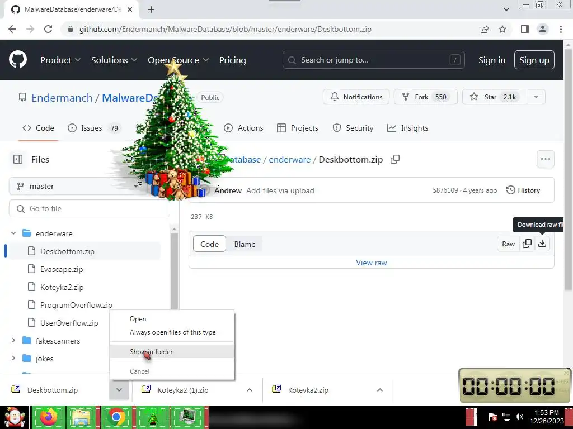Open the three-dot more file actions button
Image resolution: width=573 pixels, height=429 pixels.
(545, 159)
